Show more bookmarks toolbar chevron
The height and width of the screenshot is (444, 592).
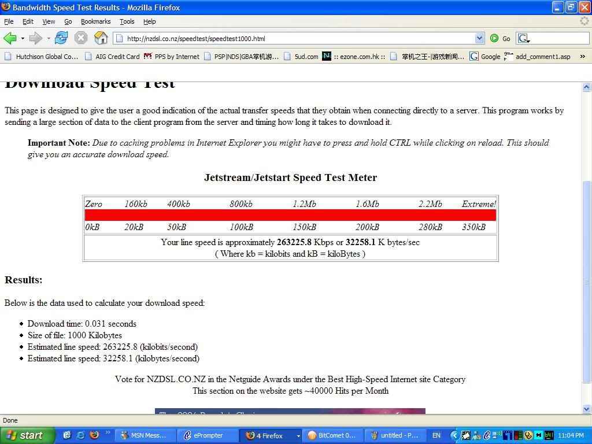(582, 56)
